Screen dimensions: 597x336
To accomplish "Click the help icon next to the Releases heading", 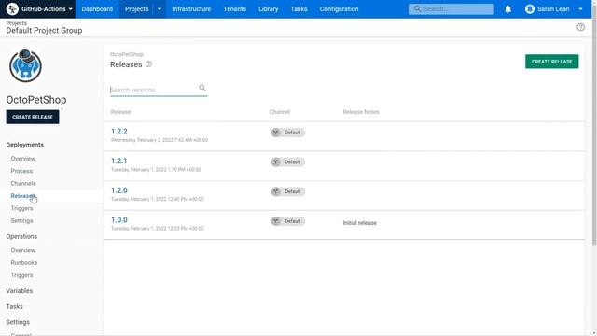I will tap(149, 64).
